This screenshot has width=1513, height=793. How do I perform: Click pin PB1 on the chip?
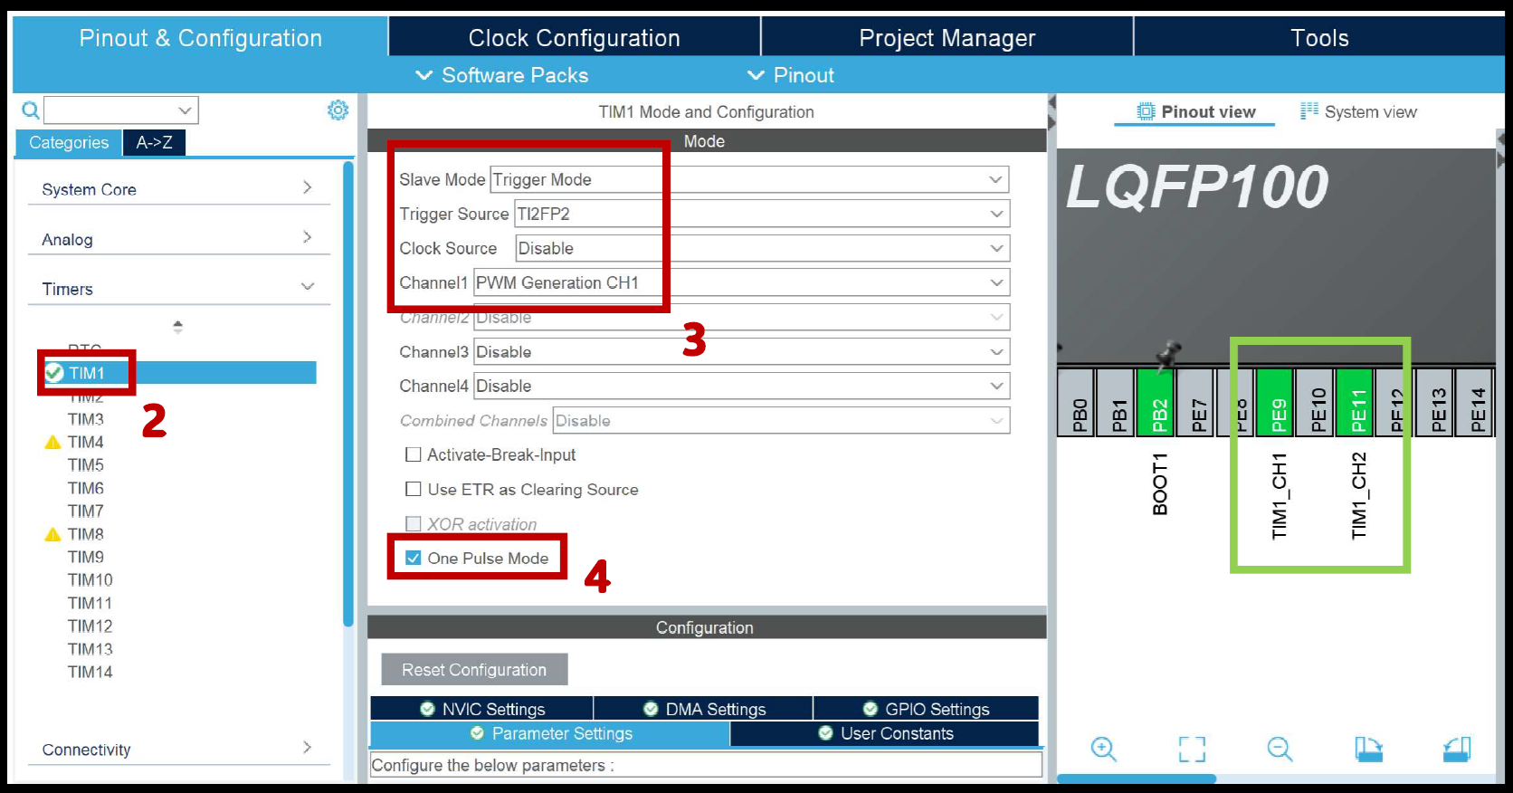pos(1117,403)
